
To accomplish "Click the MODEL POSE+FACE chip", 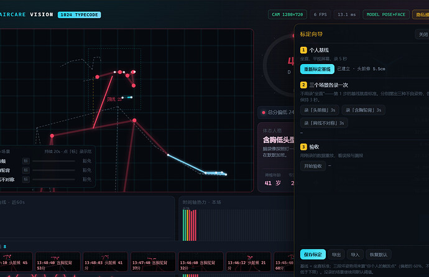I will tap(385, 14).
